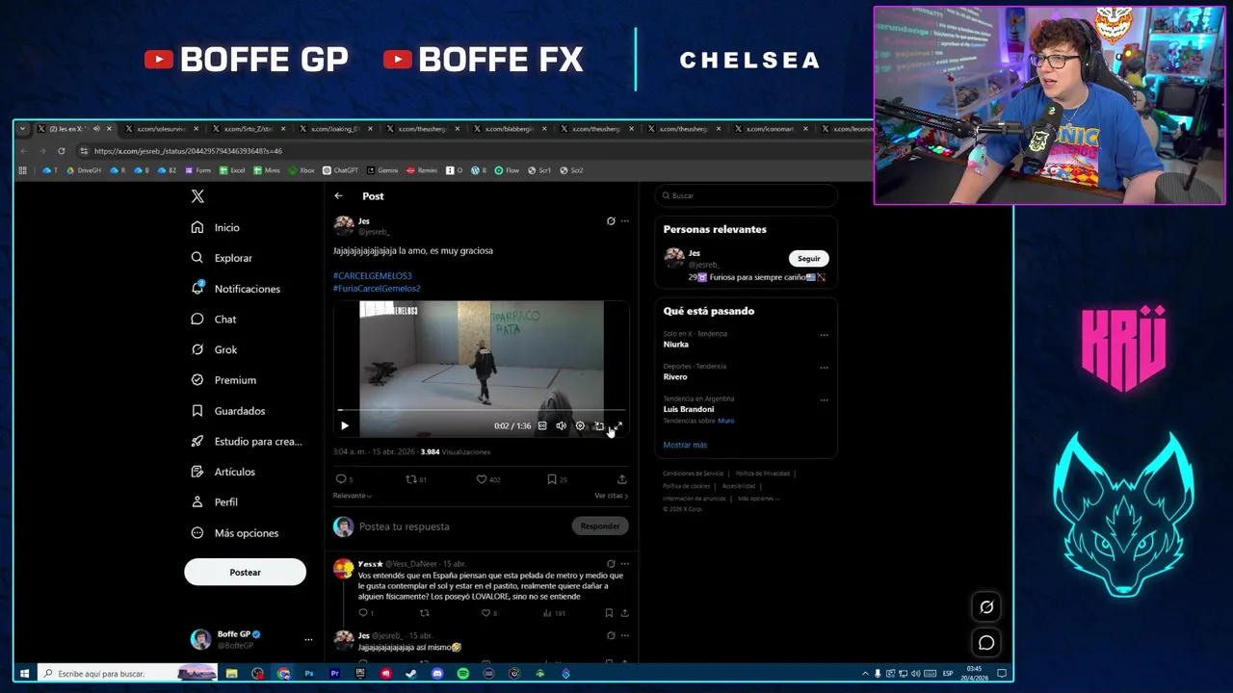This screenshot has height=693, width=1233.
Task: Click the Buscar search field
Action: click(x=747, y=195)
